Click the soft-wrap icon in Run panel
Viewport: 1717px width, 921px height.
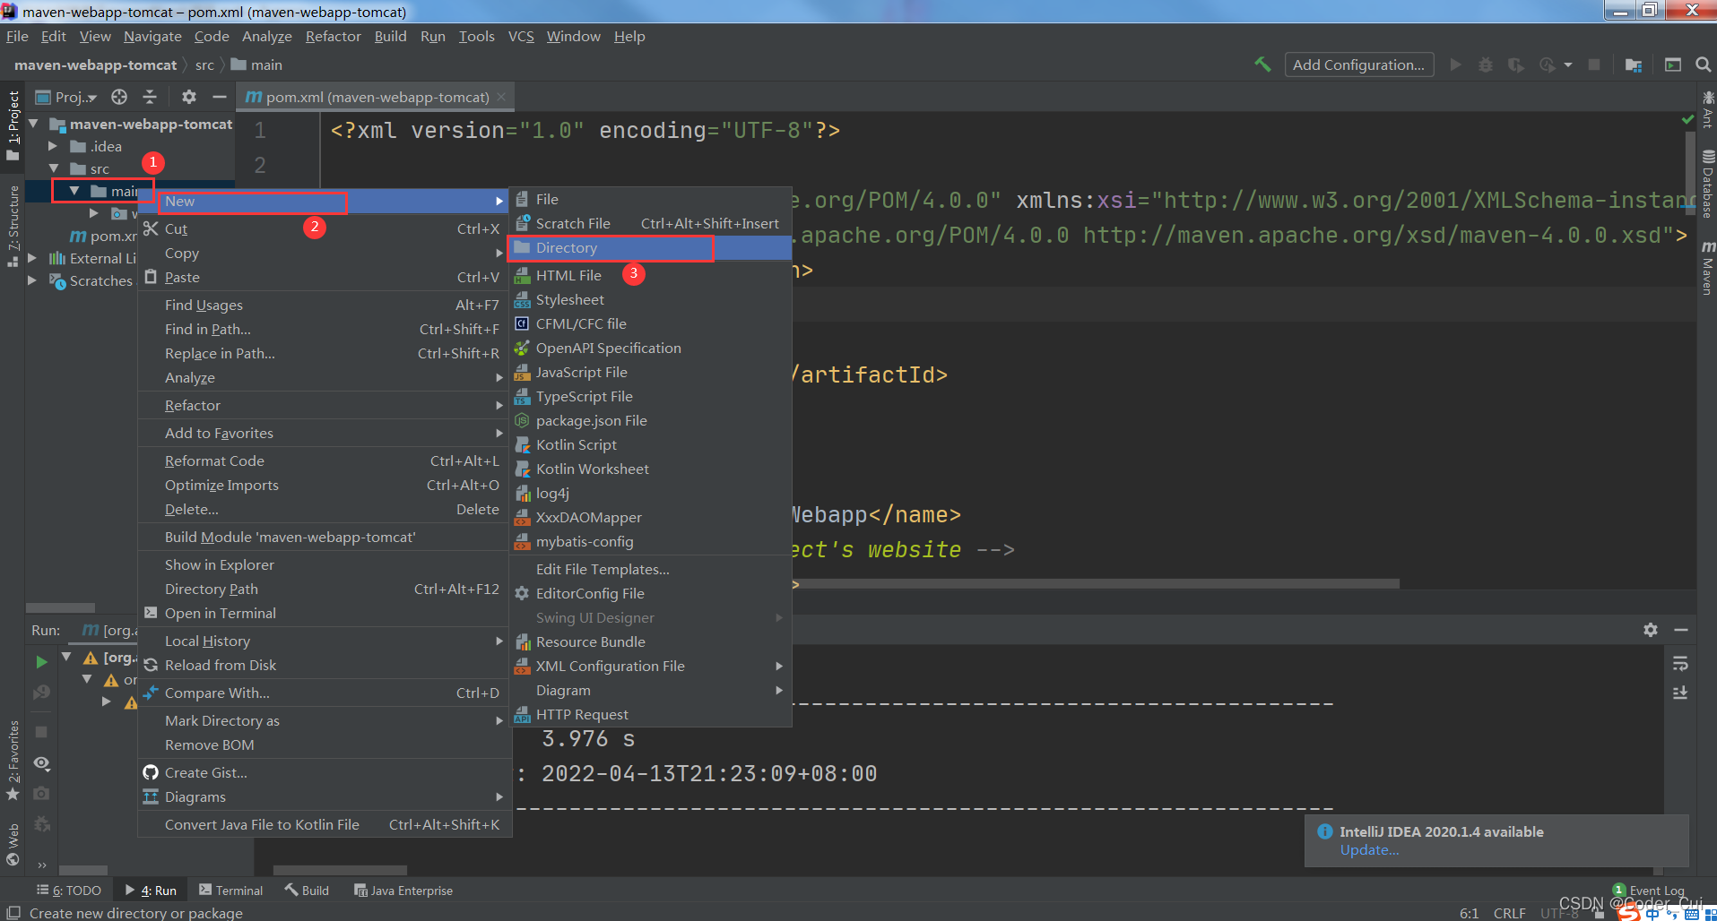1680,664
